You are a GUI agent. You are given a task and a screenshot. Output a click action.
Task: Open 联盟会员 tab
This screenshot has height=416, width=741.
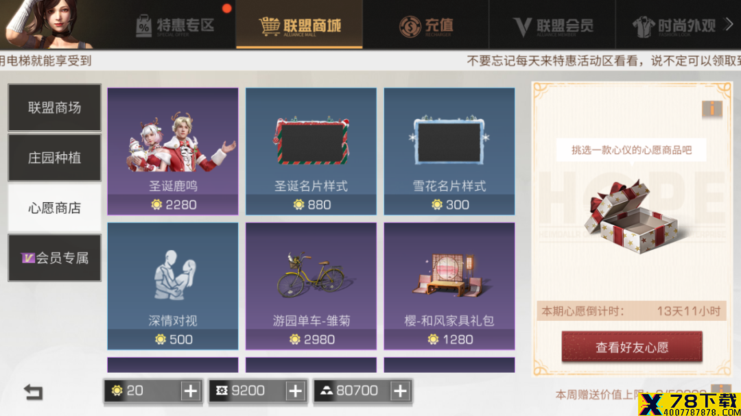552,25
